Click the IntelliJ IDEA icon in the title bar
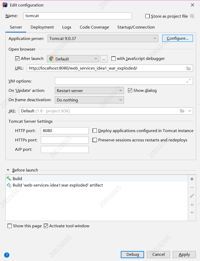Screen dimensions: 200x261 point(5,5)
